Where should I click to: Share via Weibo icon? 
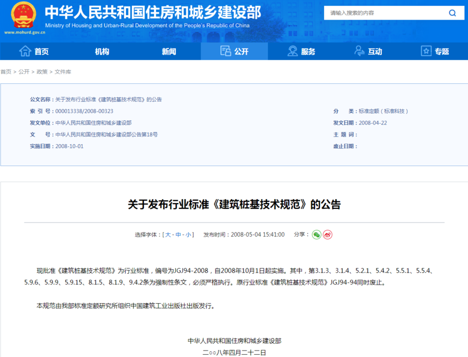[327, 235]
